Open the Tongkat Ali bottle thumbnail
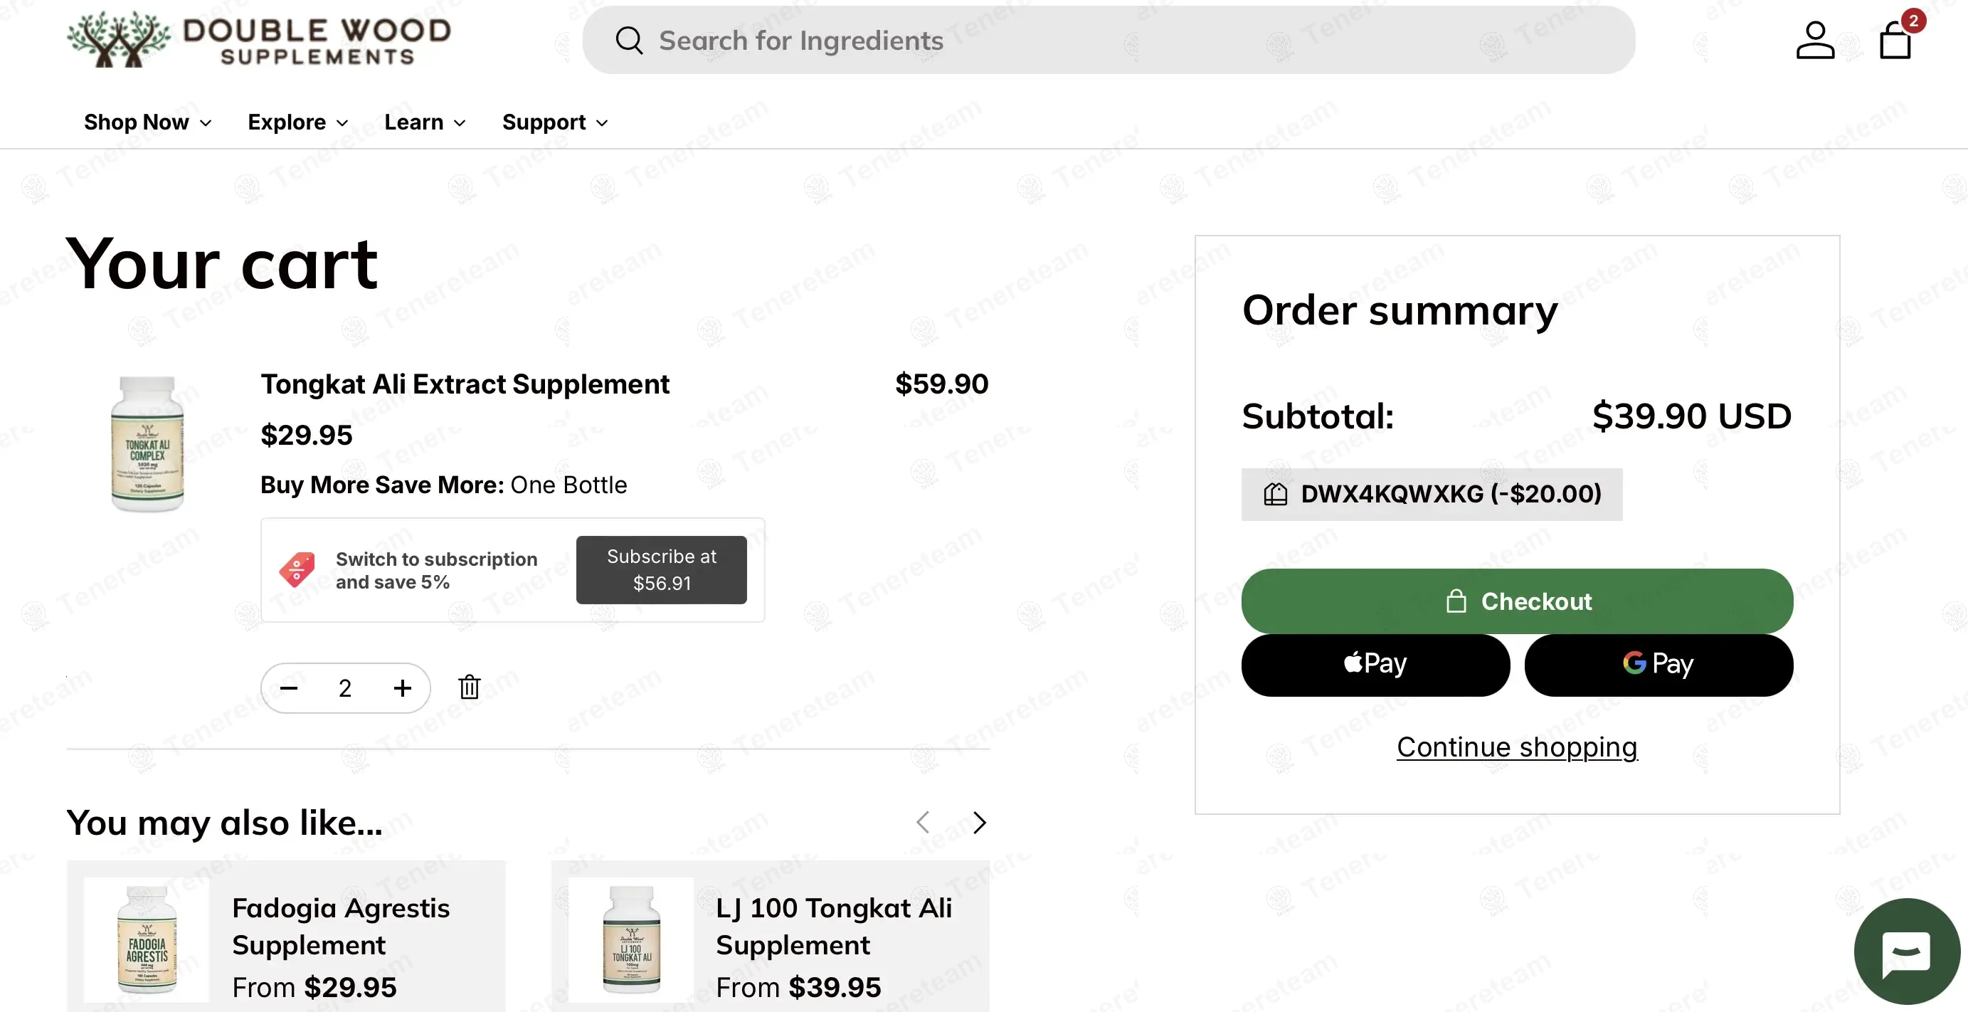This screenshot has height=1012, width=1968. 147,443
